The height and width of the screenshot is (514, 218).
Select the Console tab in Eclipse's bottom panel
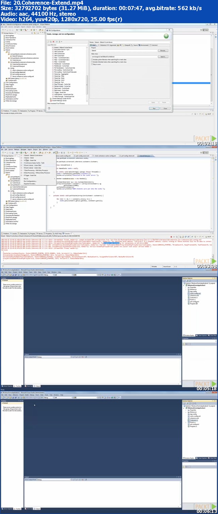pyautogui.click(x=67, y=233)
